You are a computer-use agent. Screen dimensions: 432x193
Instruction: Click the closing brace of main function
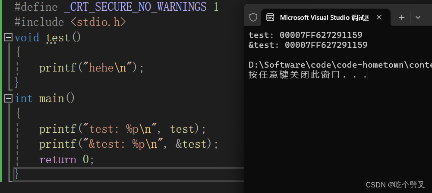click(17, 174)
